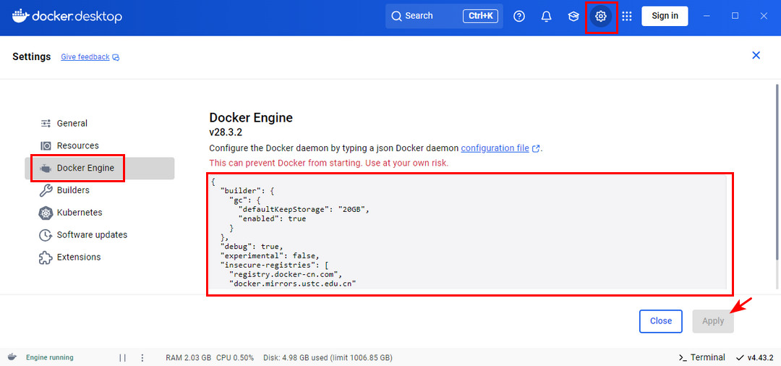Maximize the Docker Desktop window
Image resolution: width=781 pixels, height=366 pixels.
coord(735,16)
